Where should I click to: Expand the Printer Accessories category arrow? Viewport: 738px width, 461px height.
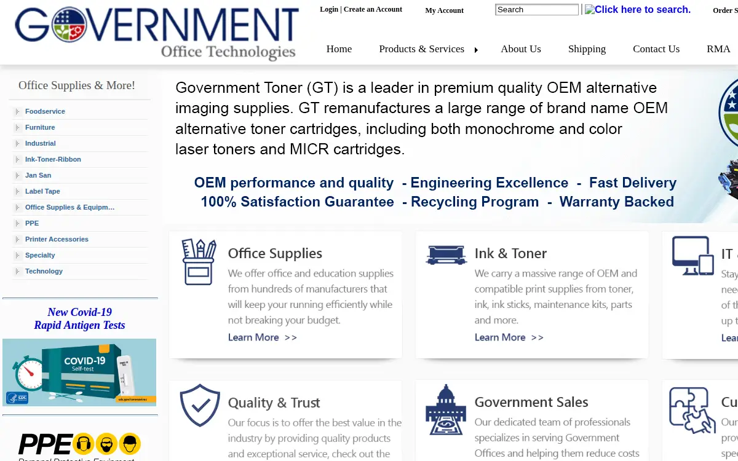17,240
